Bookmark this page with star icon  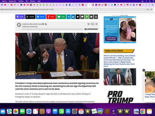151,9
